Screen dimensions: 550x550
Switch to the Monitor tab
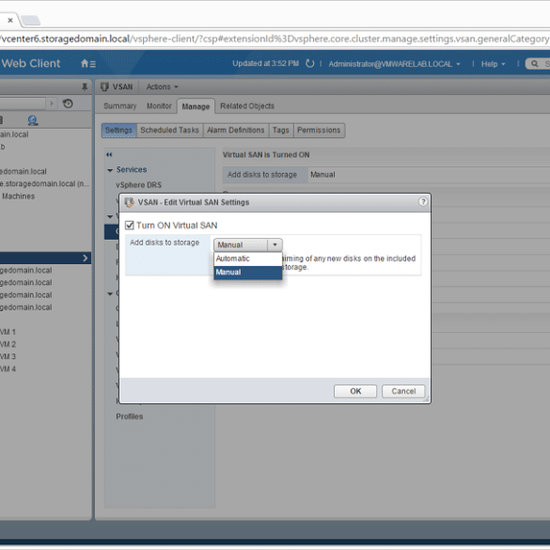pos(159,106)
